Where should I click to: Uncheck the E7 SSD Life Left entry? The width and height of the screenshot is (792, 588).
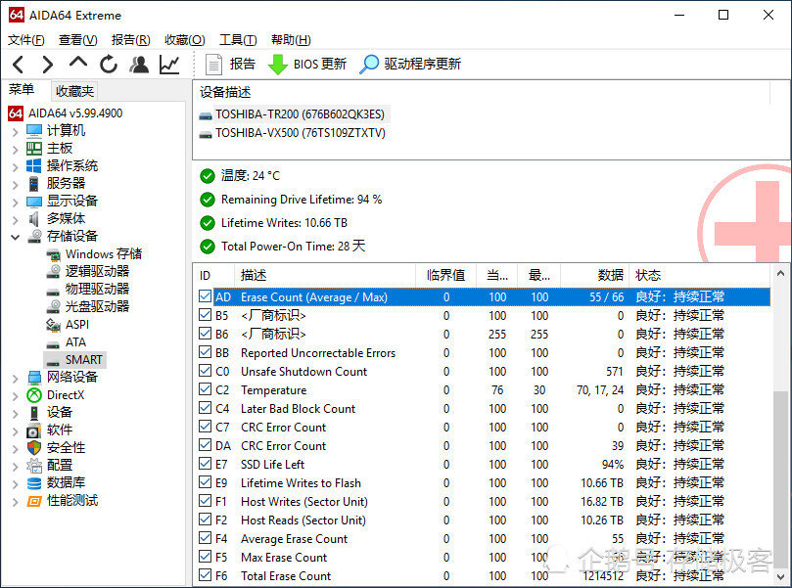[x=204, y=464]
